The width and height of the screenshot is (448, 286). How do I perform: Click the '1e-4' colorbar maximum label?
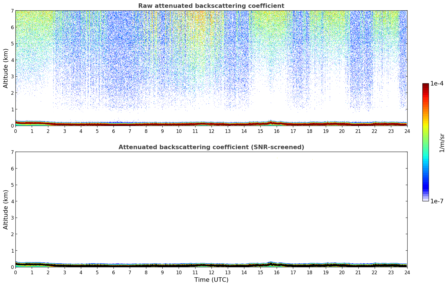[437, 84]
